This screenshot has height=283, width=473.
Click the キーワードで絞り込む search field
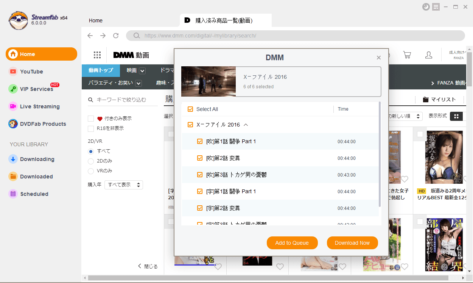coord(123,100)
